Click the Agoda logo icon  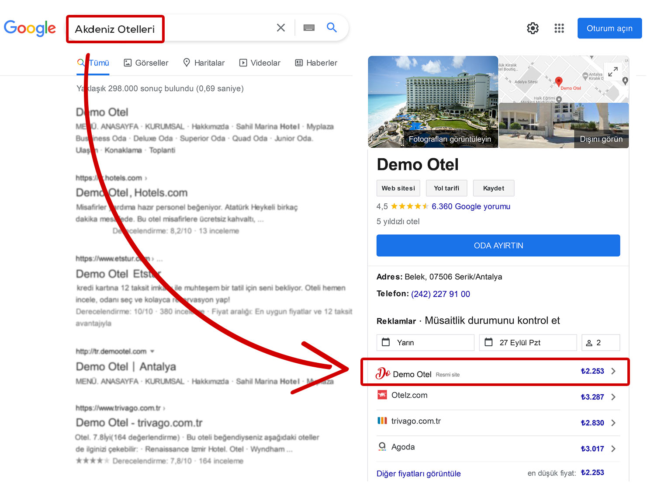(382, 446)
